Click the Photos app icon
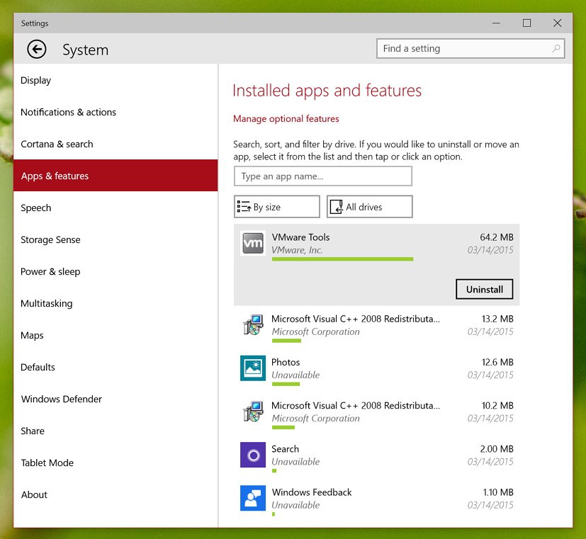This screenshot has width=586, height=539. (253, 368)
